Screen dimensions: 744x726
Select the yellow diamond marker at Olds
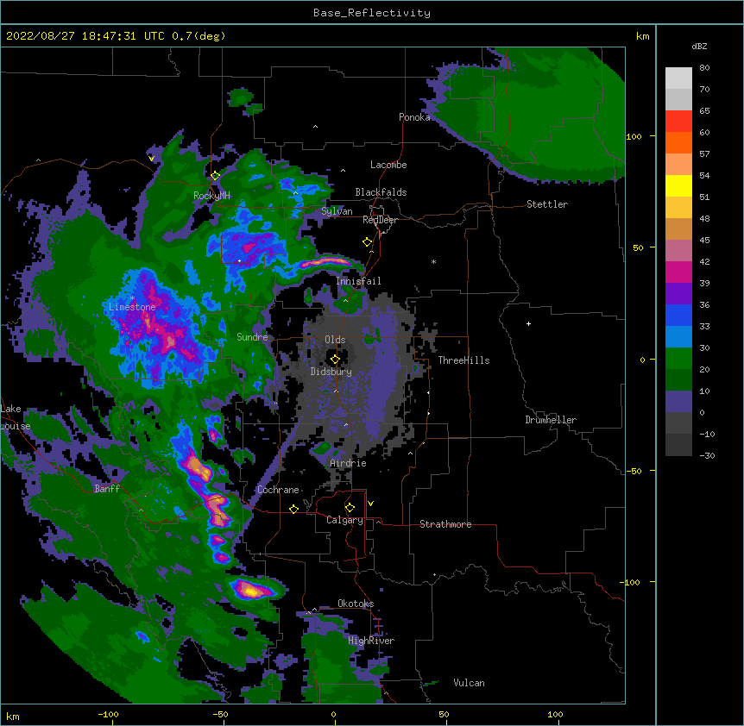[335, 359]
